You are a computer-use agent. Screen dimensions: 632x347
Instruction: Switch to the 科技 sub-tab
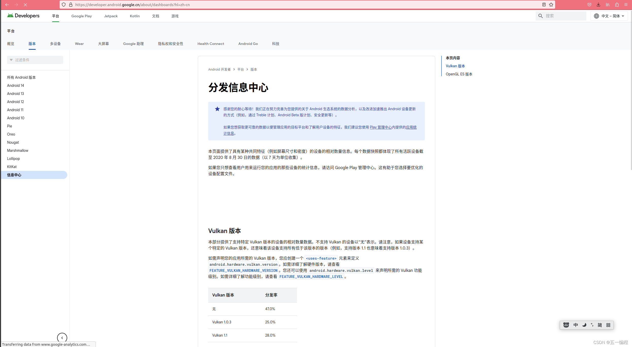pos(276,44)
